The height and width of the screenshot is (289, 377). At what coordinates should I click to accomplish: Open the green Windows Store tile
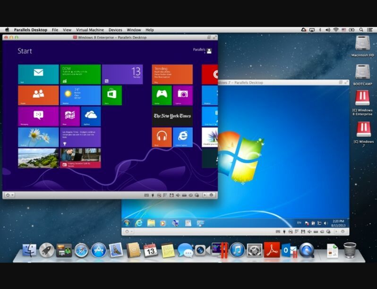tap(112, 95)
